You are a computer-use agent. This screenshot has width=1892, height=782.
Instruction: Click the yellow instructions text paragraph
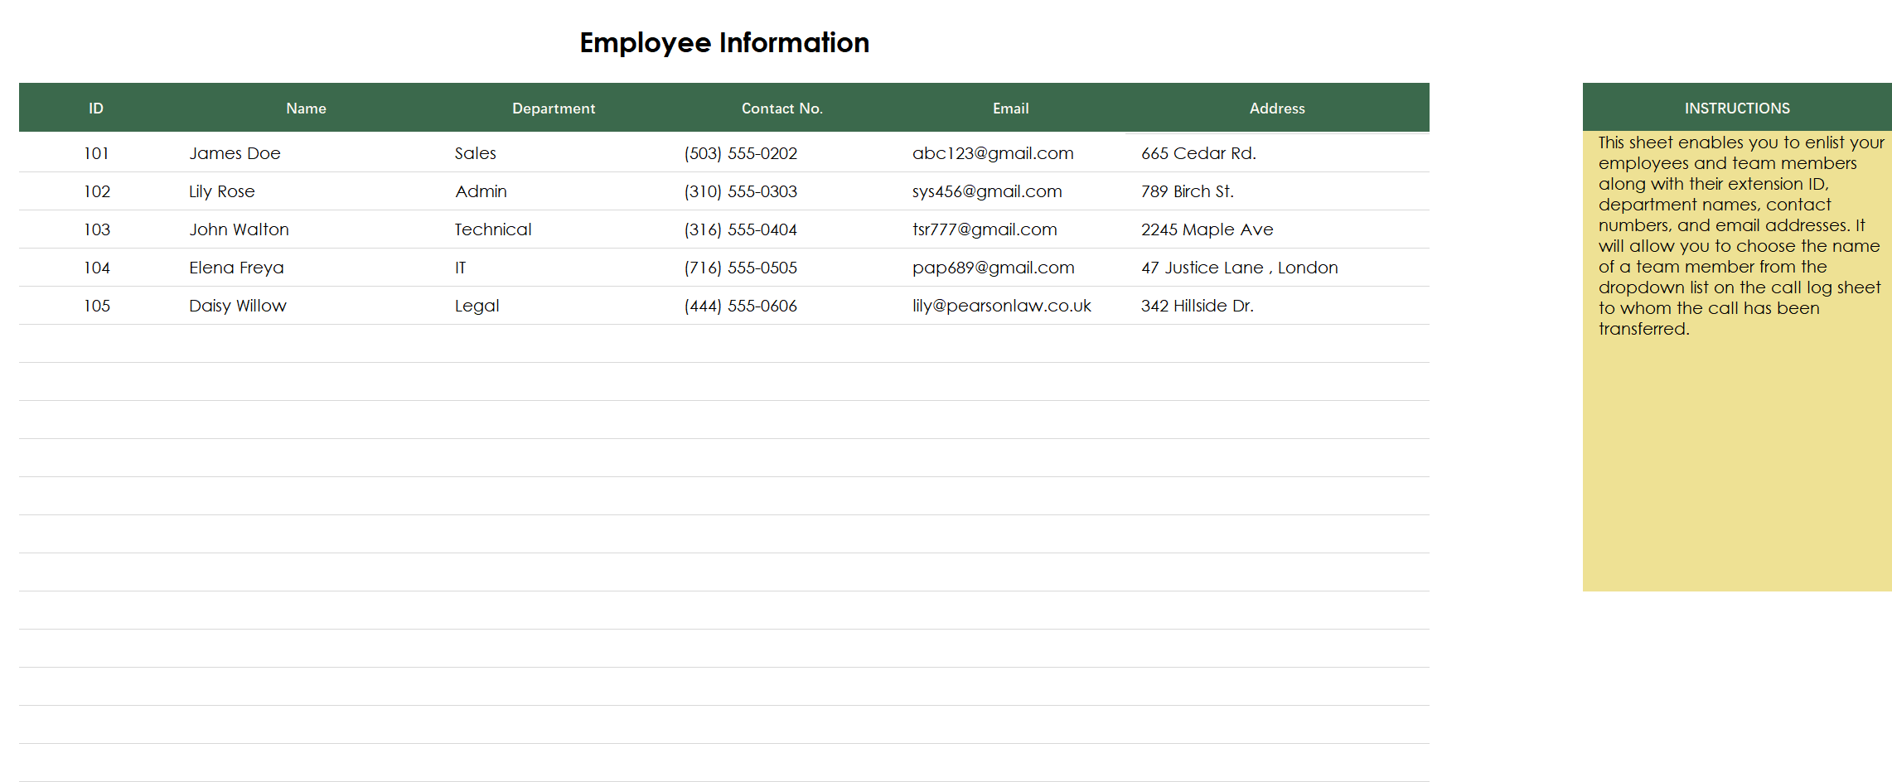tap(1740, 236)
